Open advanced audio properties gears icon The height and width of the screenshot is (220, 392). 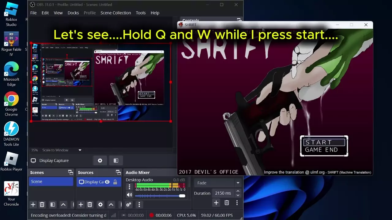tap(129, 204)
